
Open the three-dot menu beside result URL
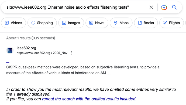72,53
